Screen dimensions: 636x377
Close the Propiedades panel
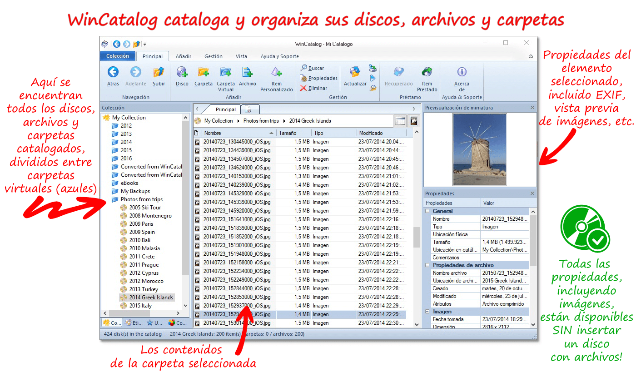click(532, 193)
